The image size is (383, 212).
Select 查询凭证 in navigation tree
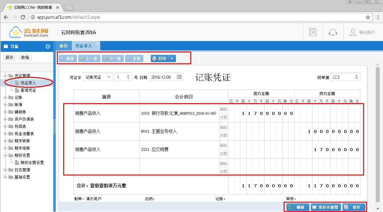(28, 90)
